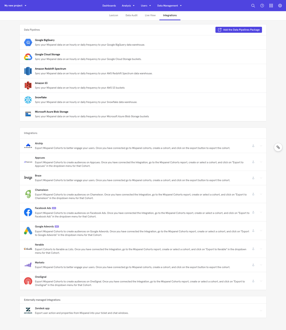Open project settings via the gear icon

tap(280, 5)
